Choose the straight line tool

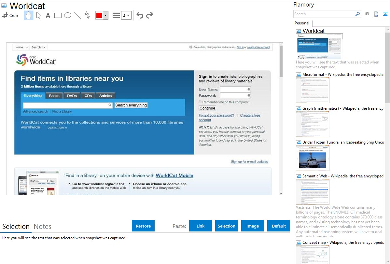coord(77,15)
